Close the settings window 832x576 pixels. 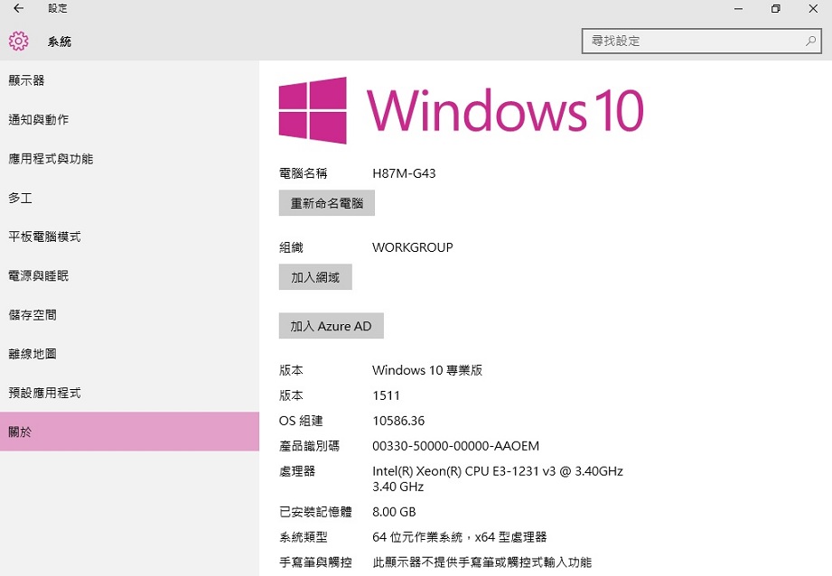tap(813, 8)
